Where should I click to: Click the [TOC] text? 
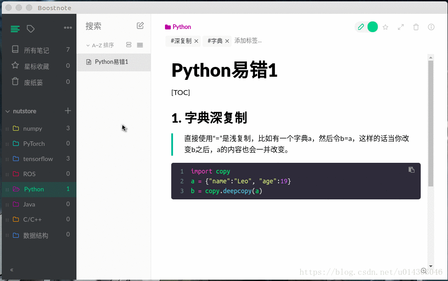[181, 93]
